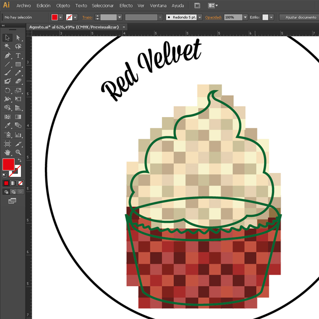Screen dimensions: 319x319
Task: Click the Trazo panel link
Action: [87, 17]
